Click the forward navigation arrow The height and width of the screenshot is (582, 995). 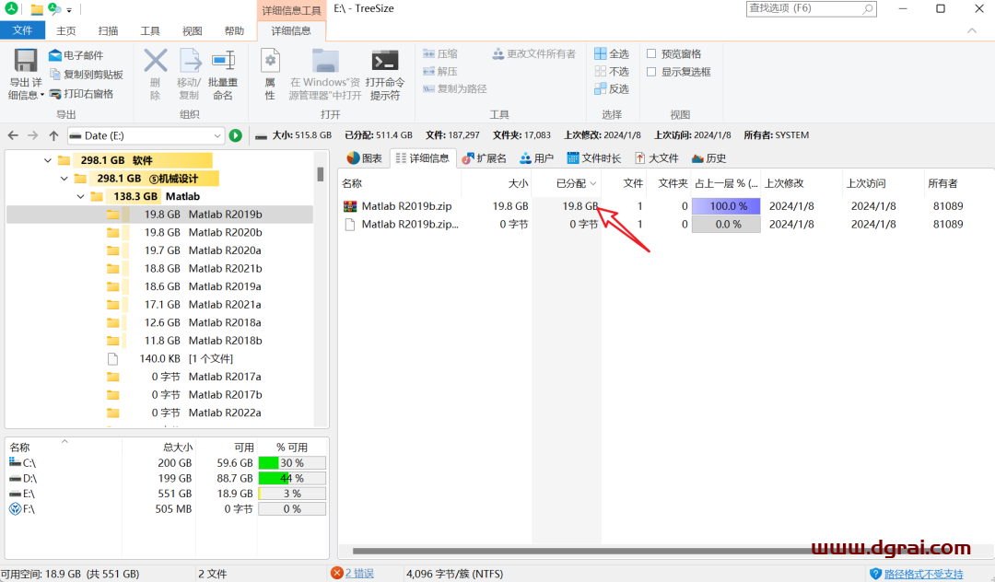tap(33, 135)
